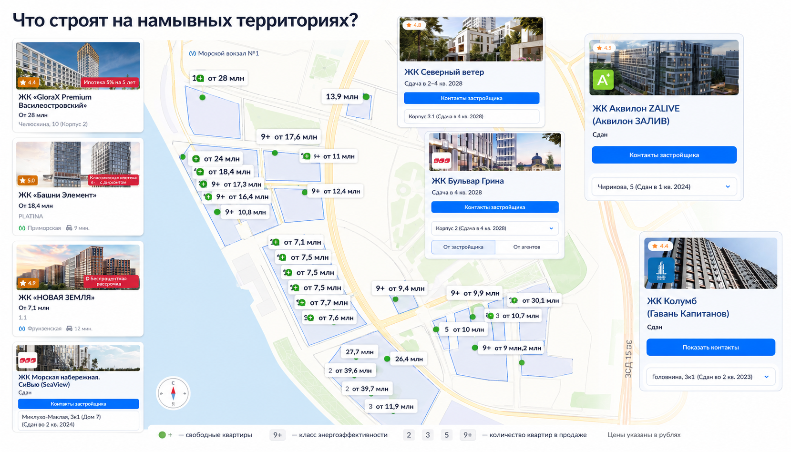Open the ЖК «Башни Элемент» title link
The image size is (791, 452).
pos(58,195)
